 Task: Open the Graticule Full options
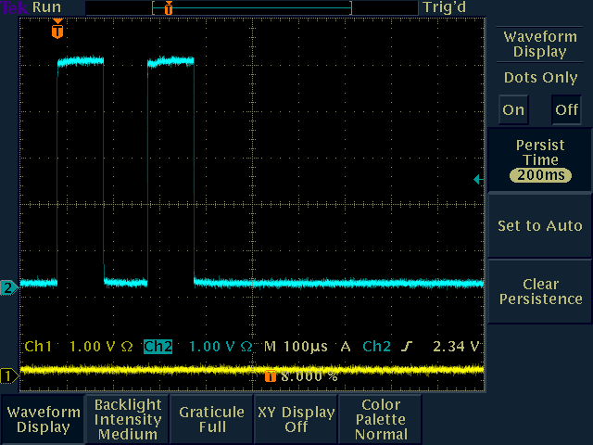[212, 419]
